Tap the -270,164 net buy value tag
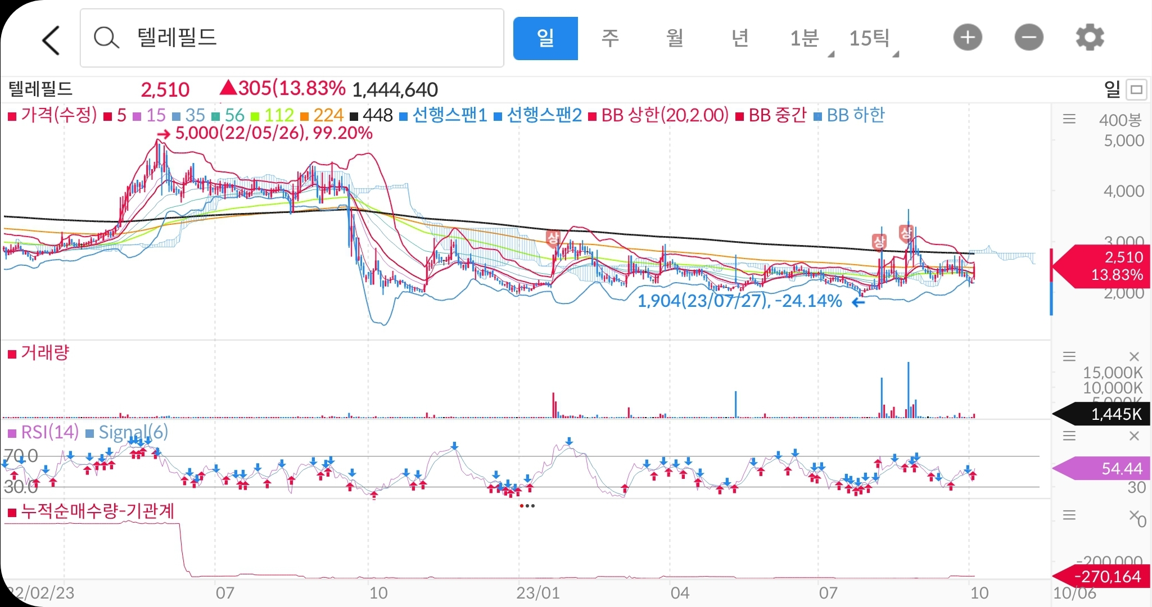The width and height of the screenshot is (1152, 607). [1101, 577]
